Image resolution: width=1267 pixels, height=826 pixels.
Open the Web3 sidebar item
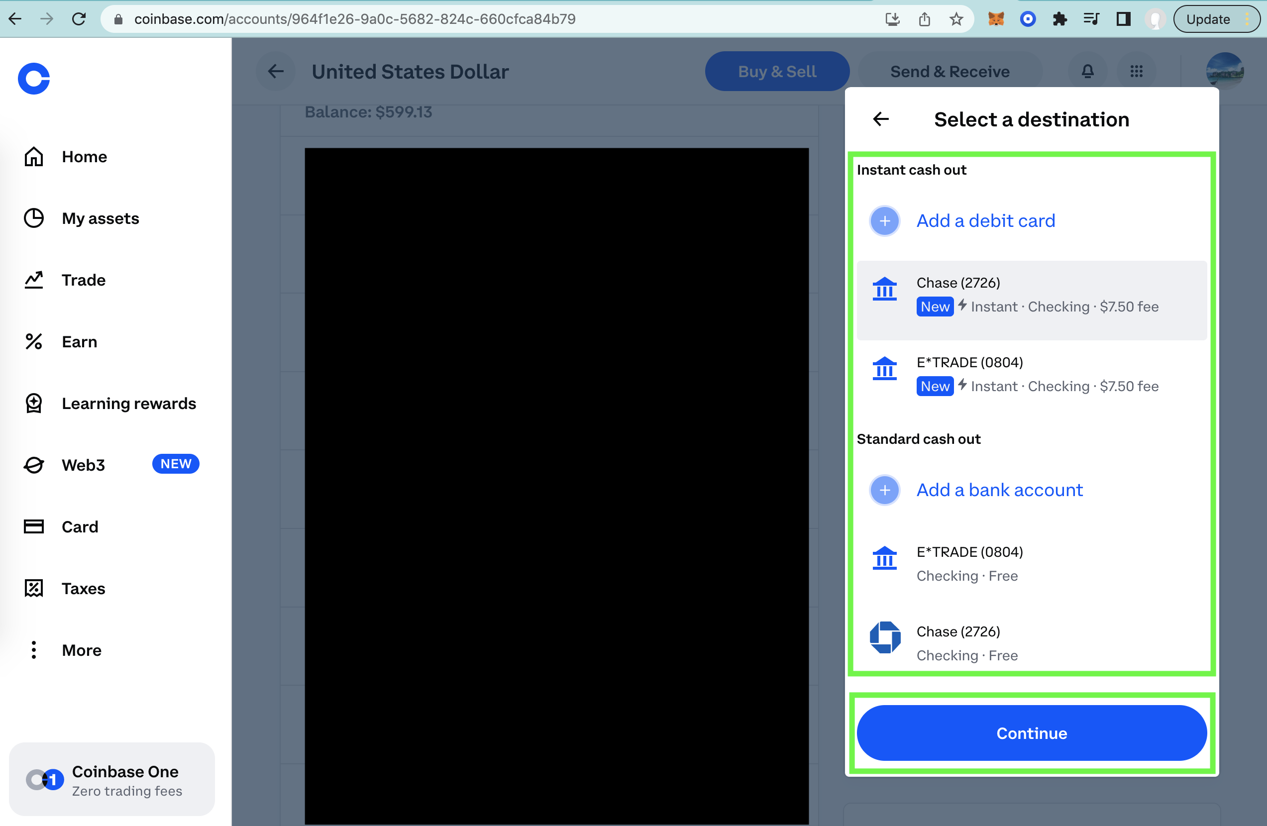pos(64,465)
